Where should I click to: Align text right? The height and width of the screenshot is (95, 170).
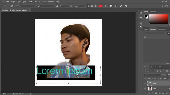(x=96, y=6)
